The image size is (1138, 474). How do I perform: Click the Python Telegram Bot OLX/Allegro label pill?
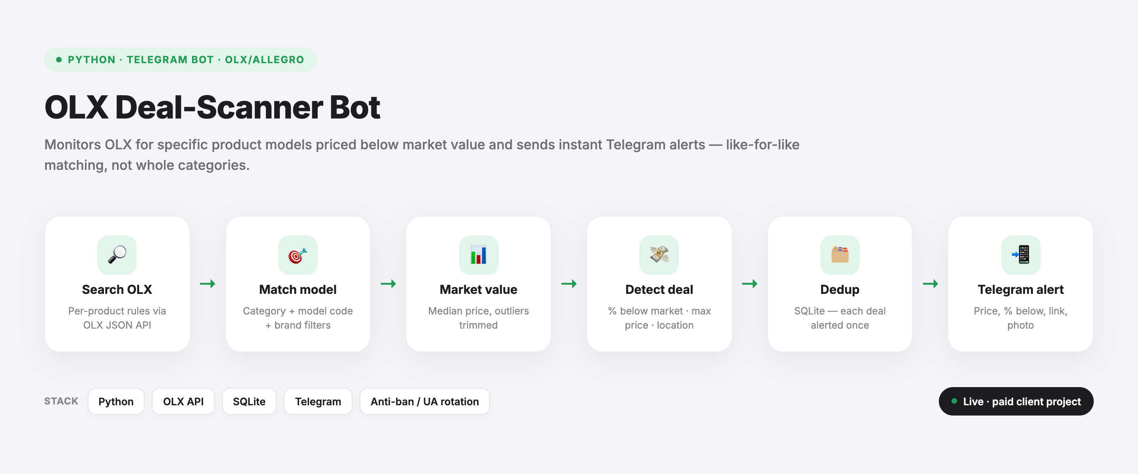(180, 60)
